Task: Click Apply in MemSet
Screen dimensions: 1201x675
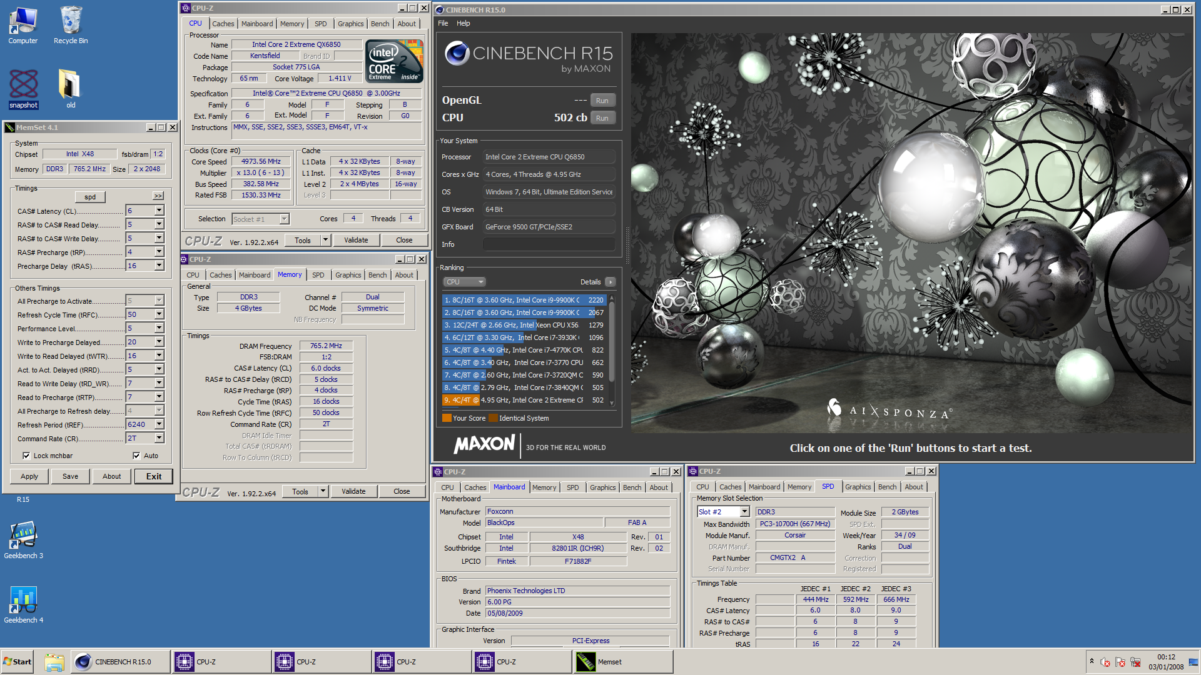Action: pos(29,476)
